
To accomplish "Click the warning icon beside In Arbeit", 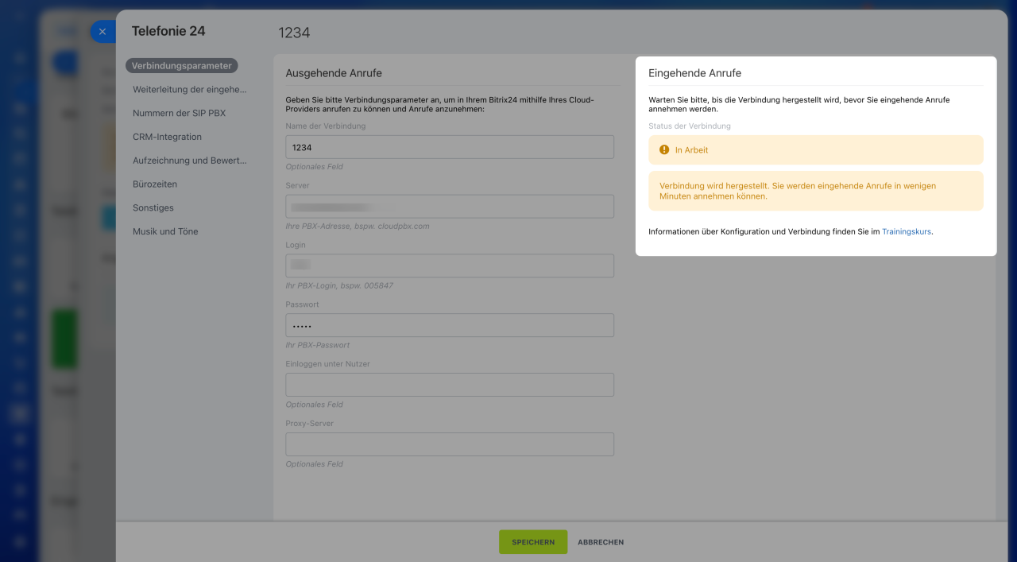I will click(664, 149).
